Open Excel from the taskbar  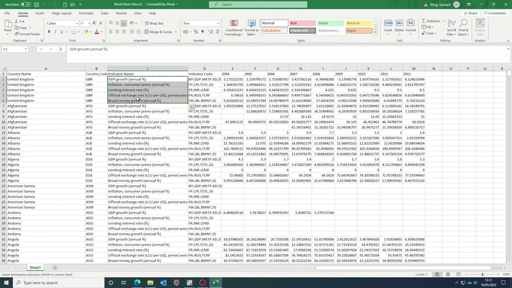click(216, 283)
